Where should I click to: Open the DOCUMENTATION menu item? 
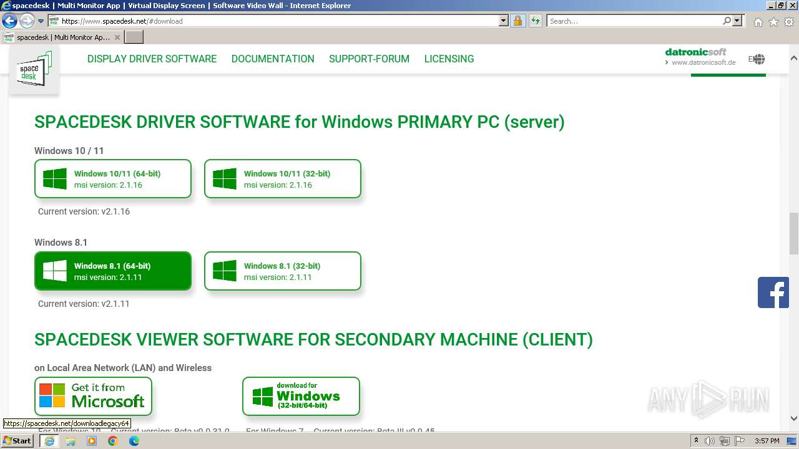(x=273, y=59)
